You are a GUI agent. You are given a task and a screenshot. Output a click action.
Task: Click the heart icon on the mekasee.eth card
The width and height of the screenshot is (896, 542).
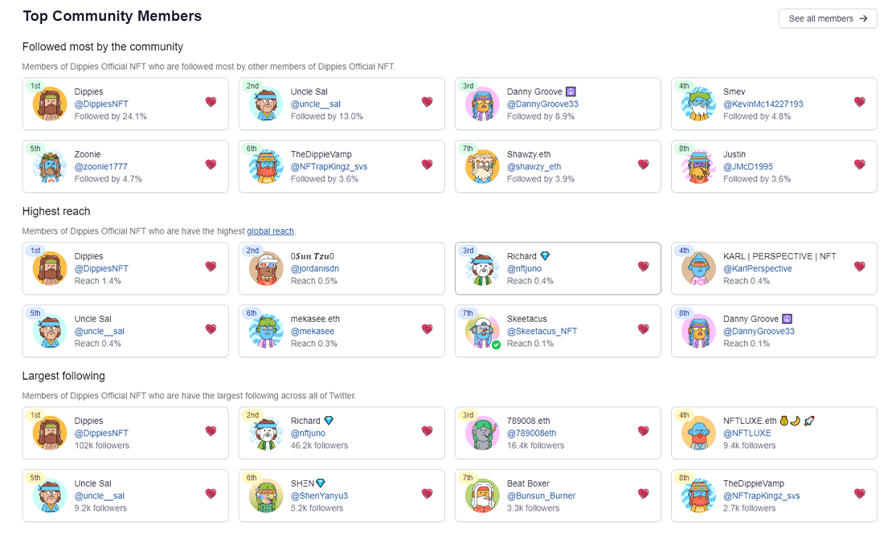tap(427, 329)
